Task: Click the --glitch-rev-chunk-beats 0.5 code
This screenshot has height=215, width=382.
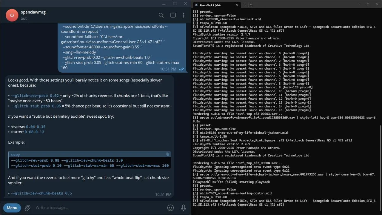Action: (x=41, y=193)
